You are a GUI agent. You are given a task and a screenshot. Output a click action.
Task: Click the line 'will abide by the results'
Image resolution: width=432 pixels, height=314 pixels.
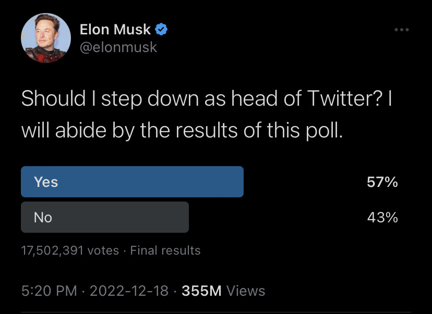pos(182,131)
